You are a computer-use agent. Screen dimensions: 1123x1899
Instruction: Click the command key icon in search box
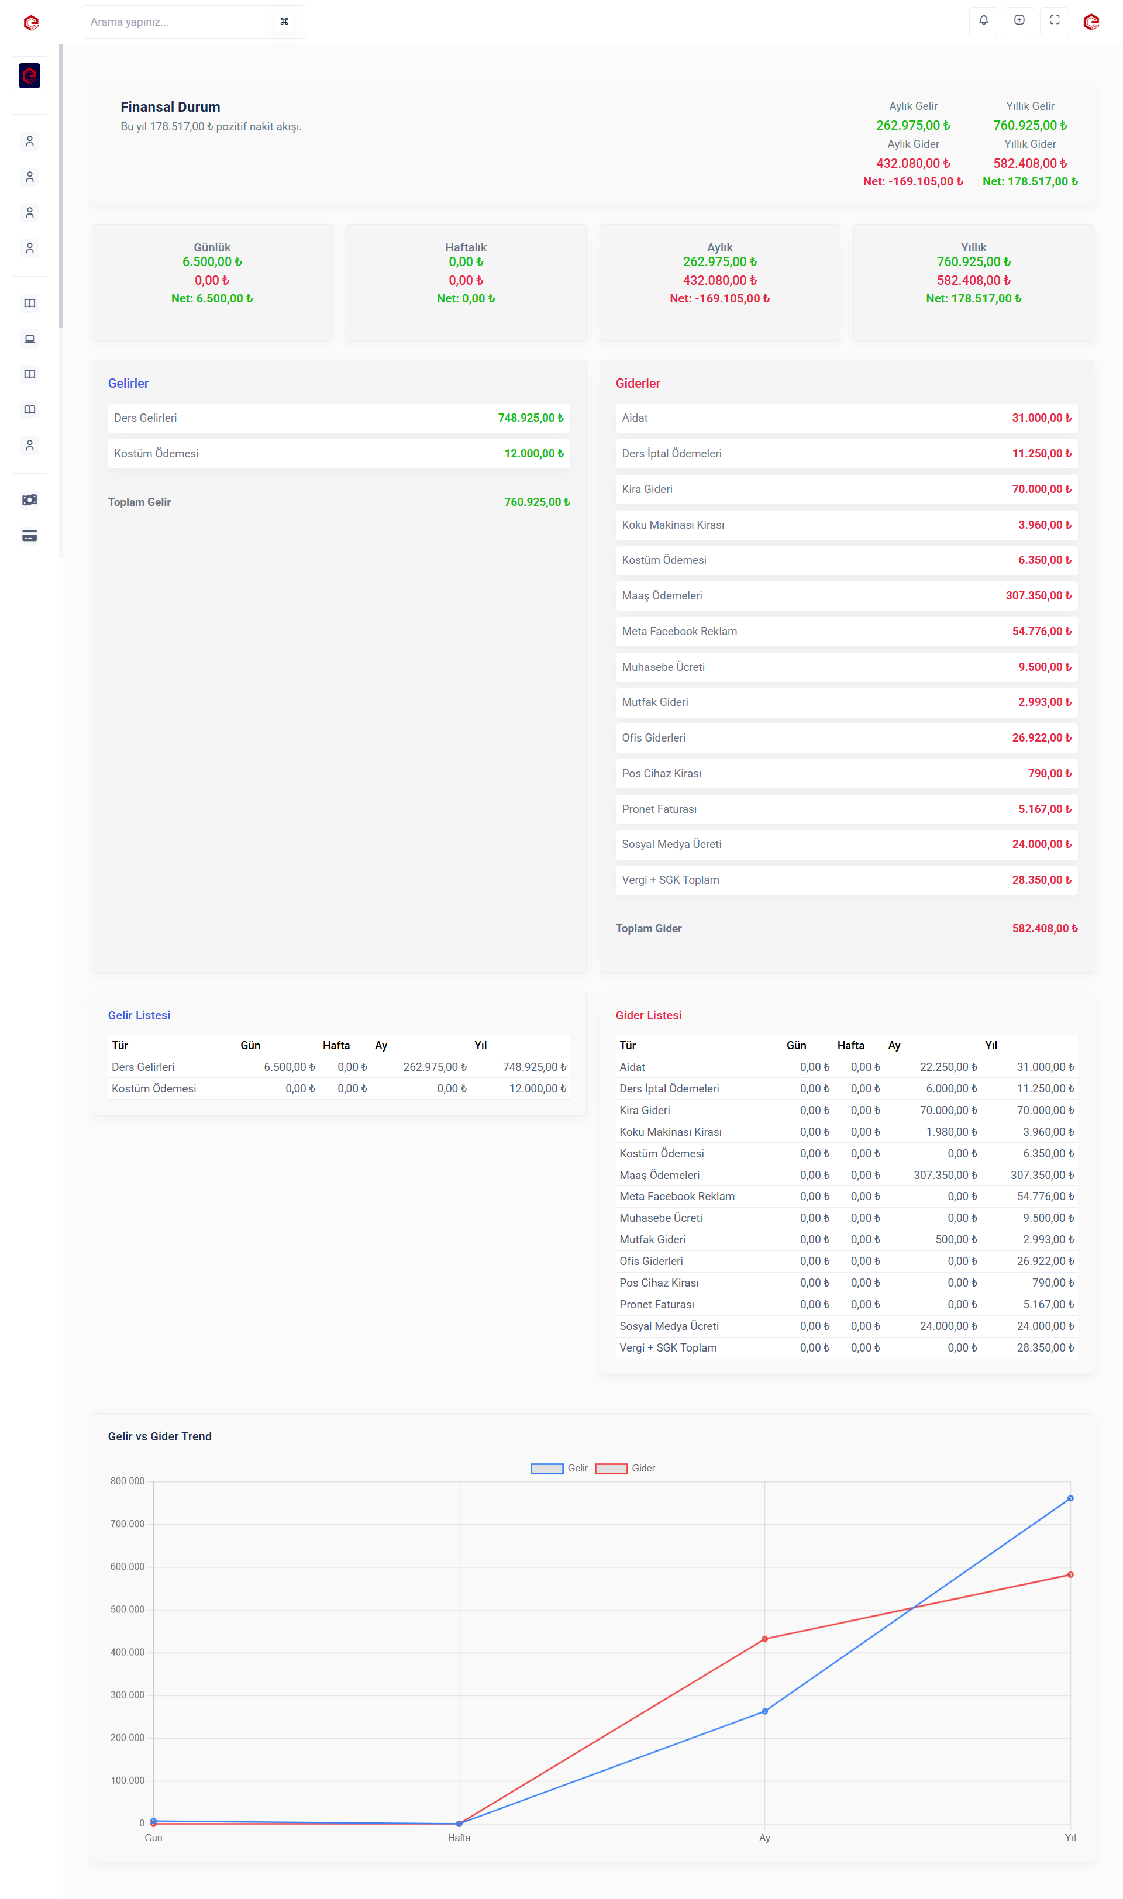coord(284,22)
